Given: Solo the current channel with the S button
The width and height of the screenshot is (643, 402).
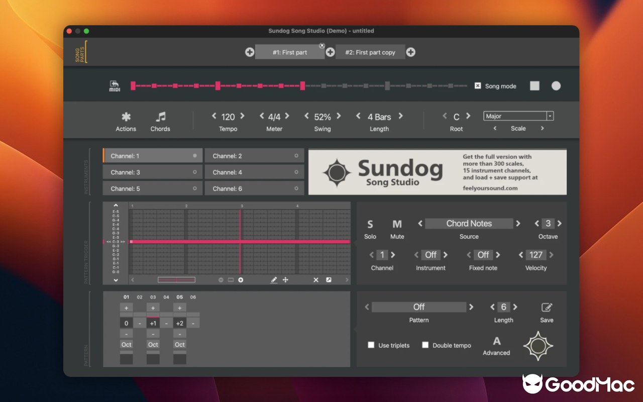Looking at the screenshot, I should tap(370, 224).
